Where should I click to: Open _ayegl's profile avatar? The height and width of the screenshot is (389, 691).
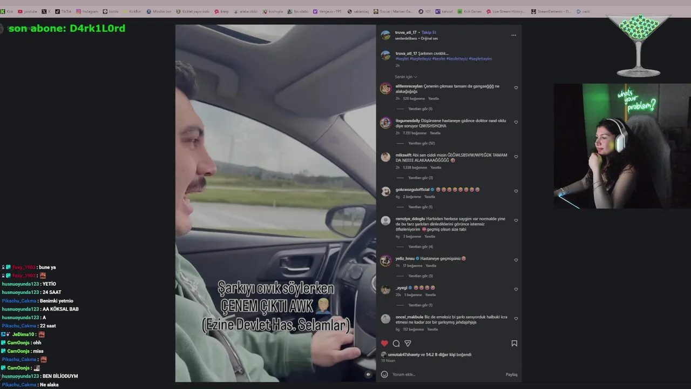coord(385,290)
